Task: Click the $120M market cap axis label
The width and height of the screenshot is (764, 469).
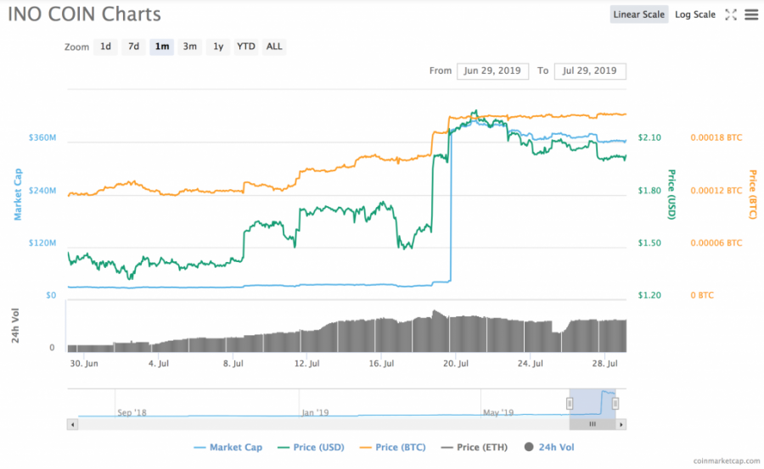Action: (x=42, y=243)
